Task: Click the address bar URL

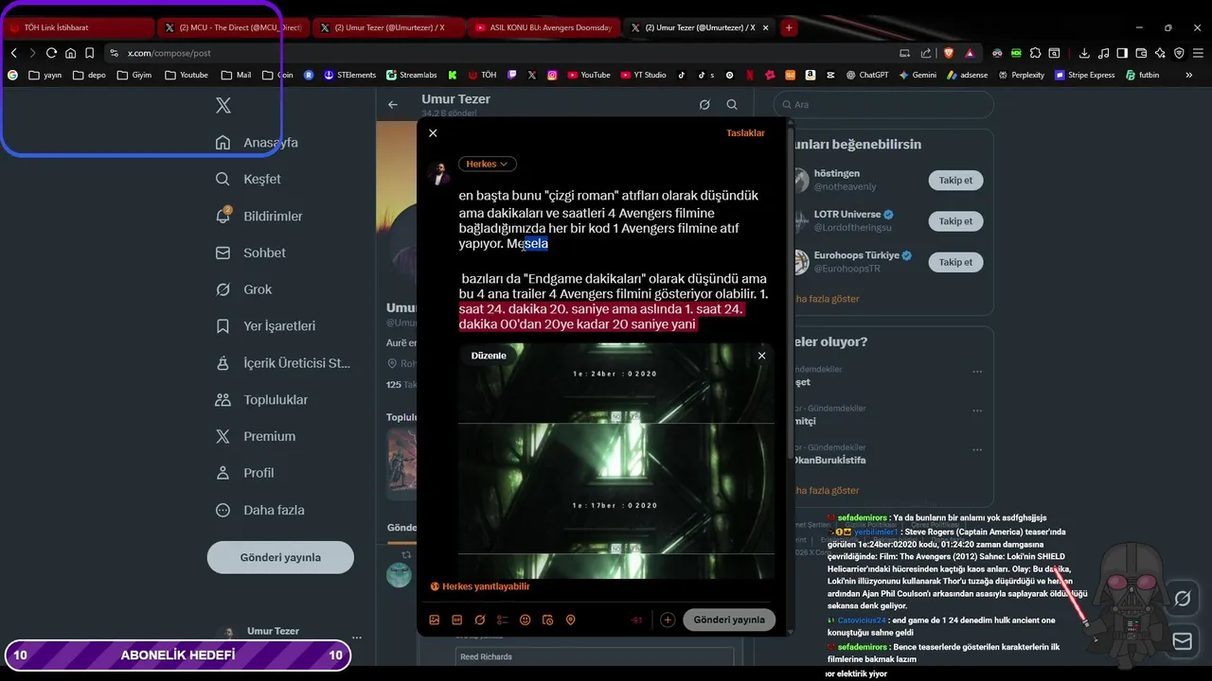Action: [169, 53]
